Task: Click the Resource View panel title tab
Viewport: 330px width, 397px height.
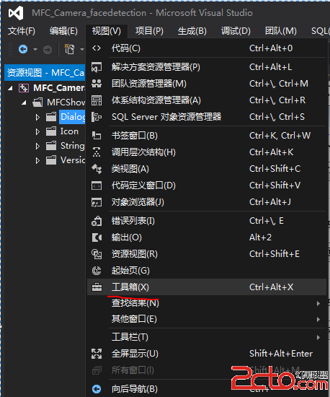Action: point(45,73)
